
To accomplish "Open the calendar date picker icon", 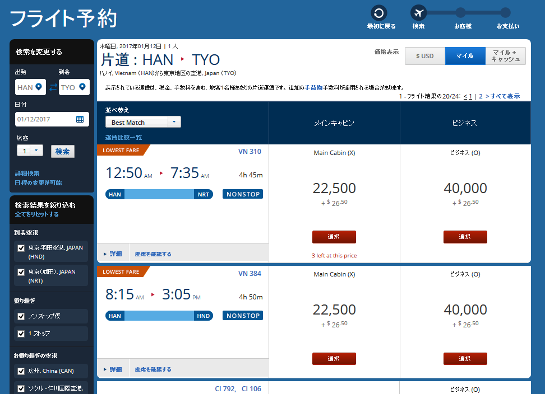I will 80,119.
